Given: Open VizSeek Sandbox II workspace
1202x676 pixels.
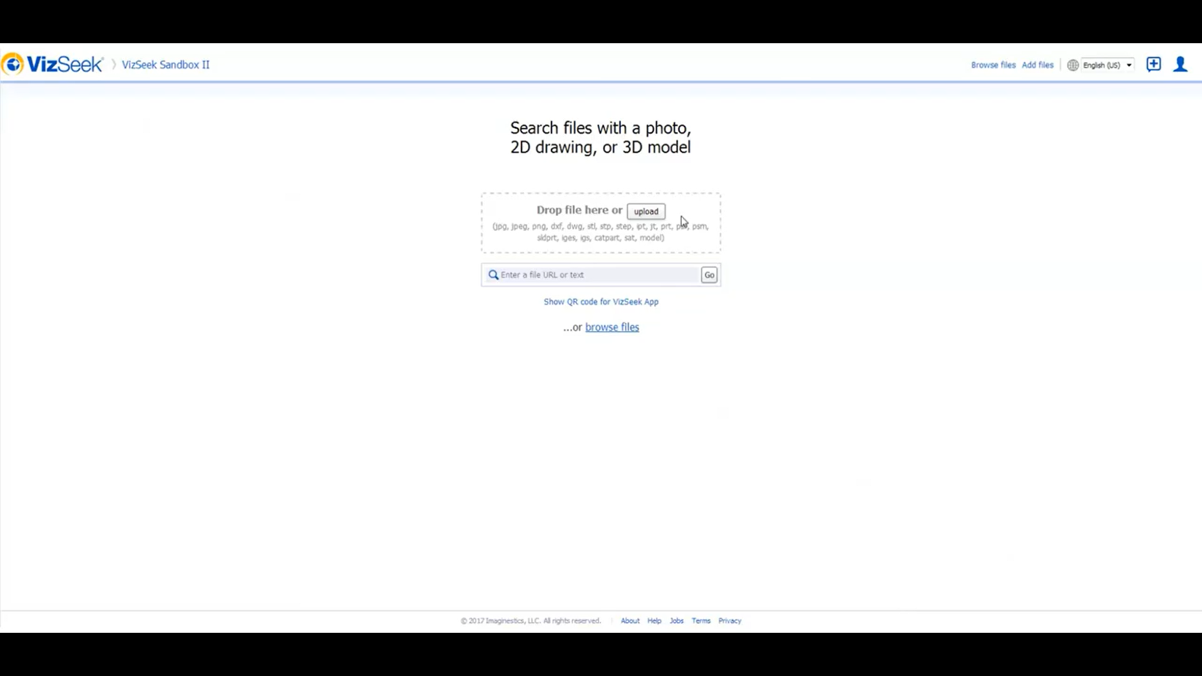Looking at the screenshot, I should pyautogui.click(x=165, y=64).
